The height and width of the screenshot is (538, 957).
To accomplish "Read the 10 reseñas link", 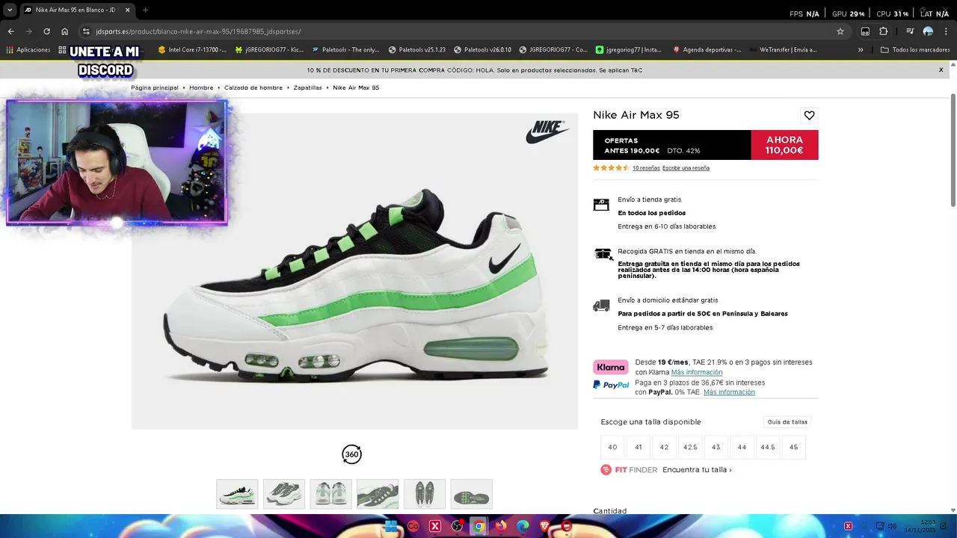I will 646,168.
